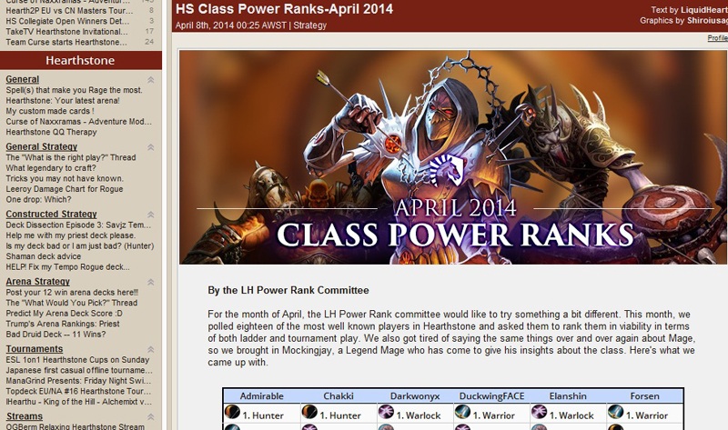Open 'One drop: Which?' thread
Viewport: 728px width, 430px height.
tap(38, 199)
